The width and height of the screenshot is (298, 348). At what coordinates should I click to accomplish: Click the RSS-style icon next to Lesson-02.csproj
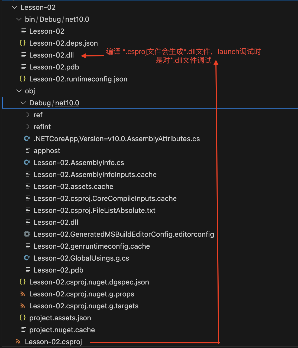point(18,342)
